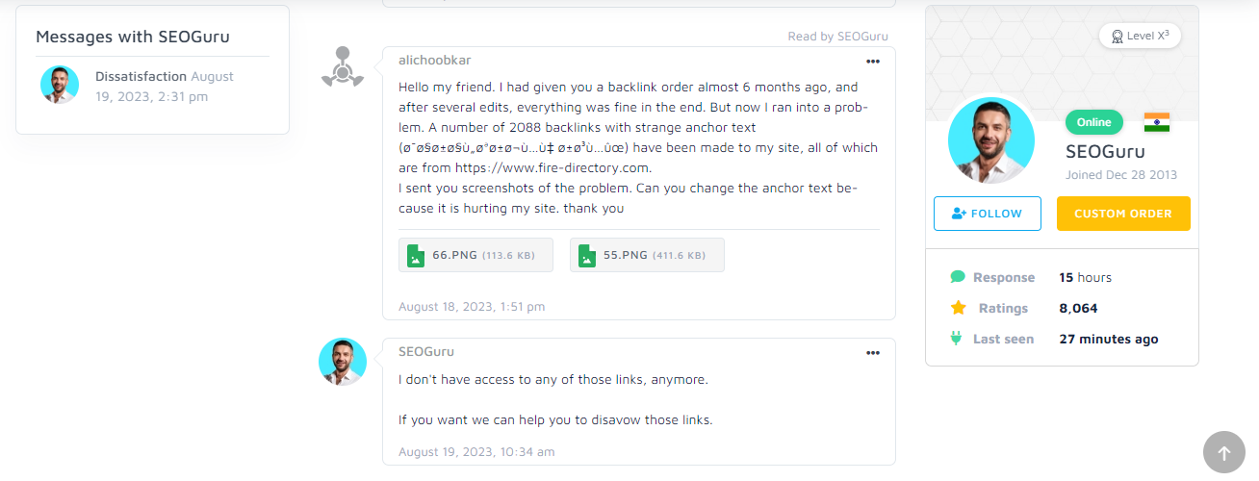Request a Custom Order
The height and width of the screenshot is (481, 1259).
(x=1122, y=214)
